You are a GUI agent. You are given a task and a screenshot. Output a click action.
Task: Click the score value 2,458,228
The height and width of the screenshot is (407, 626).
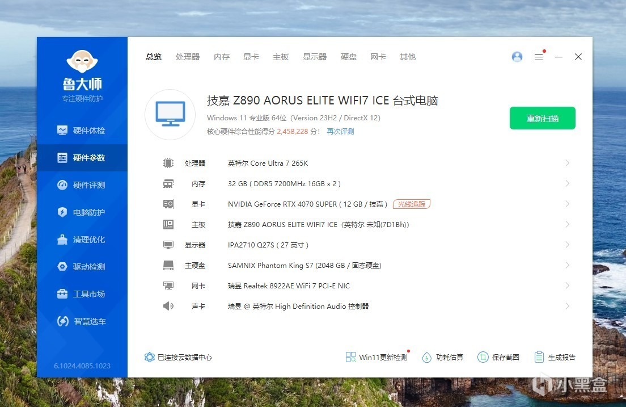(293, 132)
